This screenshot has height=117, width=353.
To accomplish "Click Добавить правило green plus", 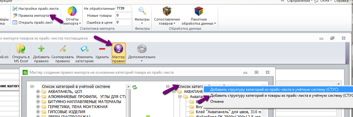I will (41, 54).
